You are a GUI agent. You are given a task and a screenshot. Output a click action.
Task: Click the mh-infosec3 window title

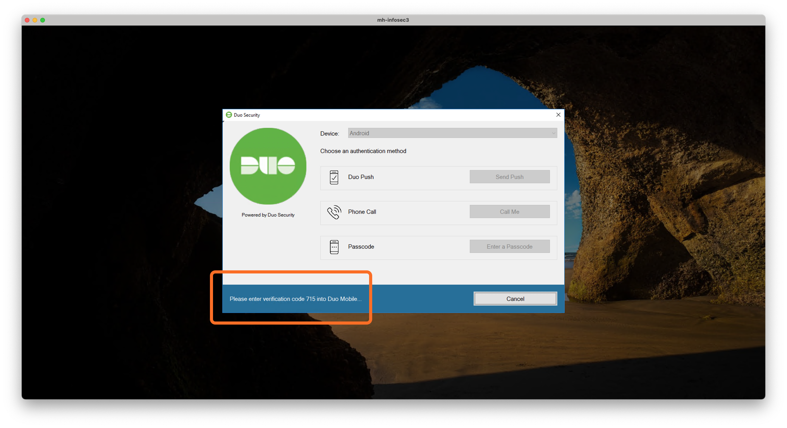[x=393, y=20]
